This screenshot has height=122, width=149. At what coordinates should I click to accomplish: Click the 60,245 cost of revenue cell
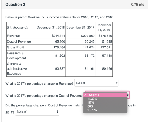click(80, 41)
